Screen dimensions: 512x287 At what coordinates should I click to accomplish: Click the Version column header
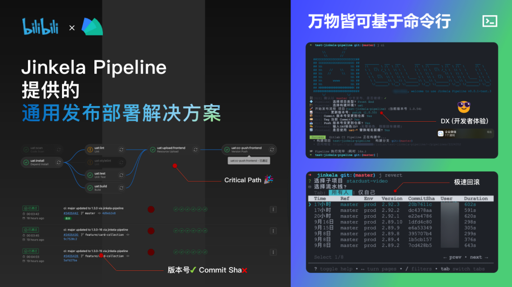coord(392,198)
